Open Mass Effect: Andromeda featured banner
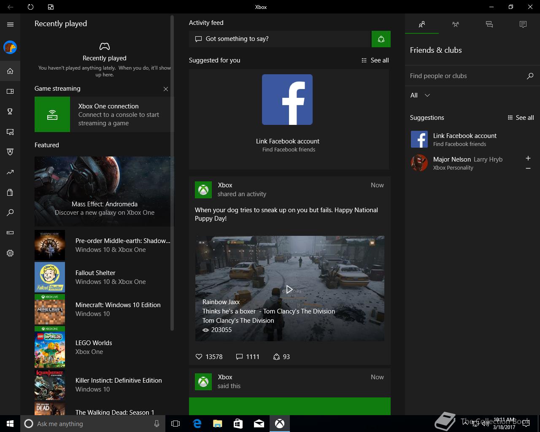This screenshot has width=540, height=432. click(x=103, y=192)
